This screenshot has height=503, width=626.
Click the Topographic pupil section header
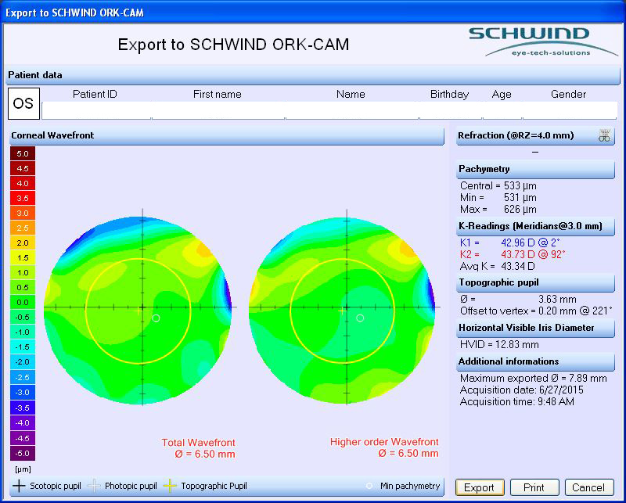(535, 283)
